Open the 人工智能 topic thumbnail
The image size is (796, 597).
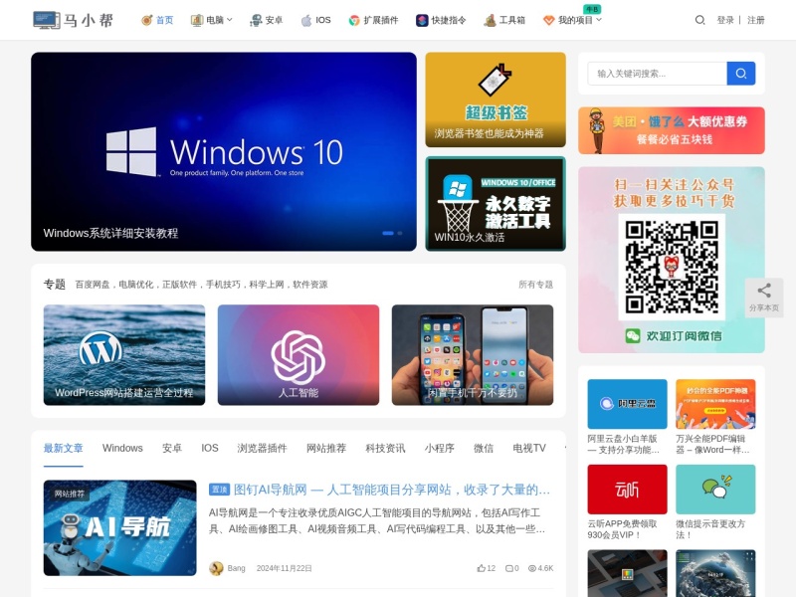coord(298,355)
